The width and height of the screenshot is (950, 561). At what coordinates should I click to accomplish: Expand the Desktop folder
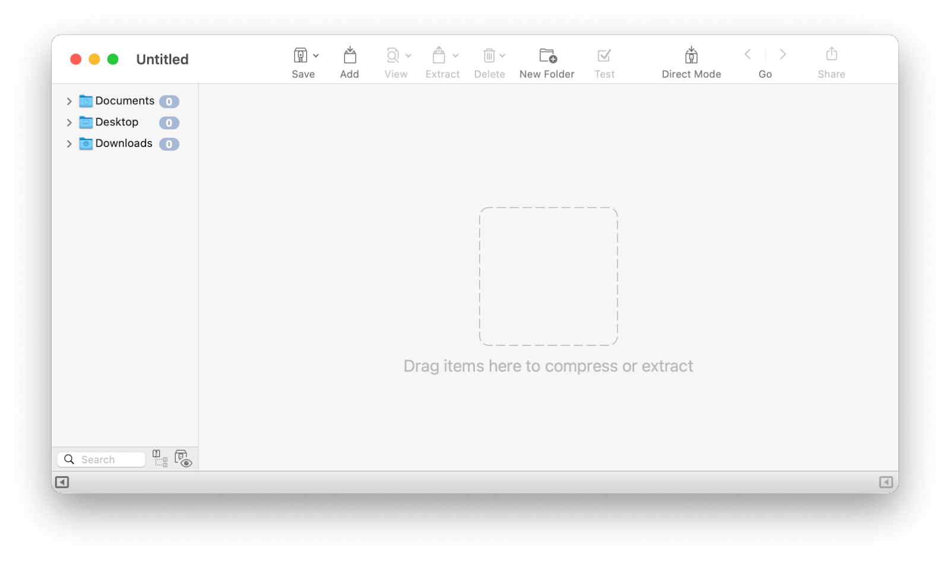[69, 123]
